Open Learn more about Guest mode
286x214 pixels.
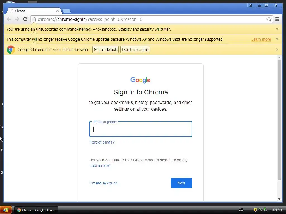[100, 166]
